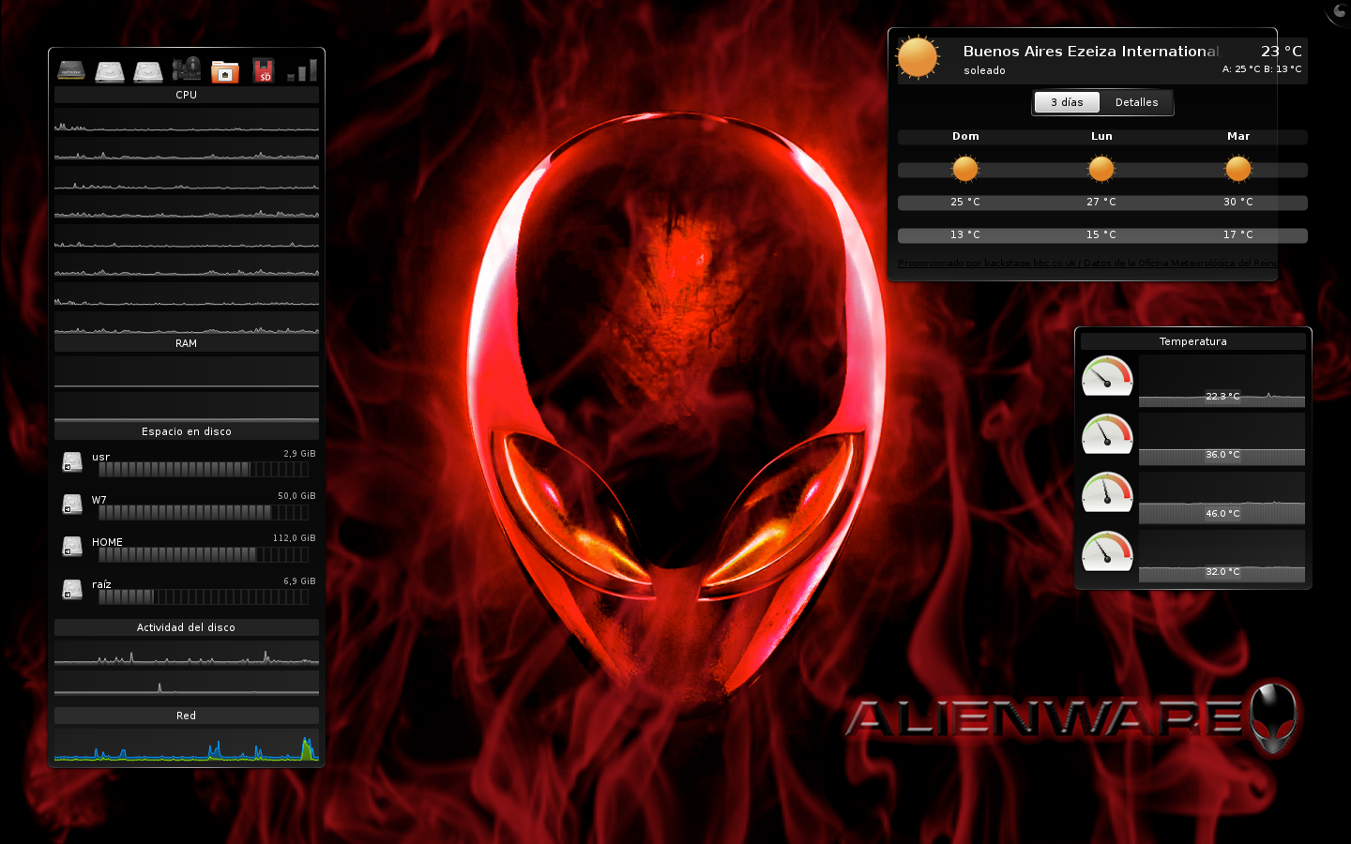Click the hard disk icon beside the CPU chip
This screenshot has width=1351, height=844.
point(110,71)
